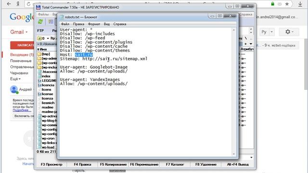Open Помеченные folder in Gmail

pos(21,61)
